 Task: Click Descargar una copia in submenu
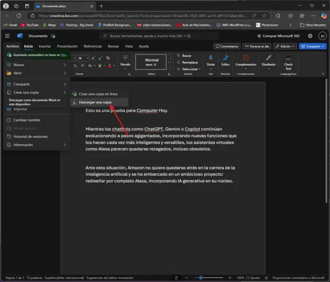click(95, 102)
